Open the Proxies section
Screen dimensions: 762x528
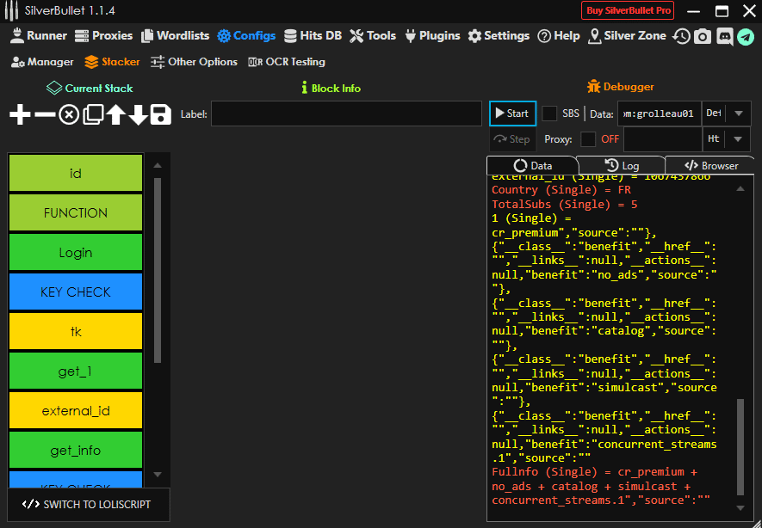(x=103, y=36)
